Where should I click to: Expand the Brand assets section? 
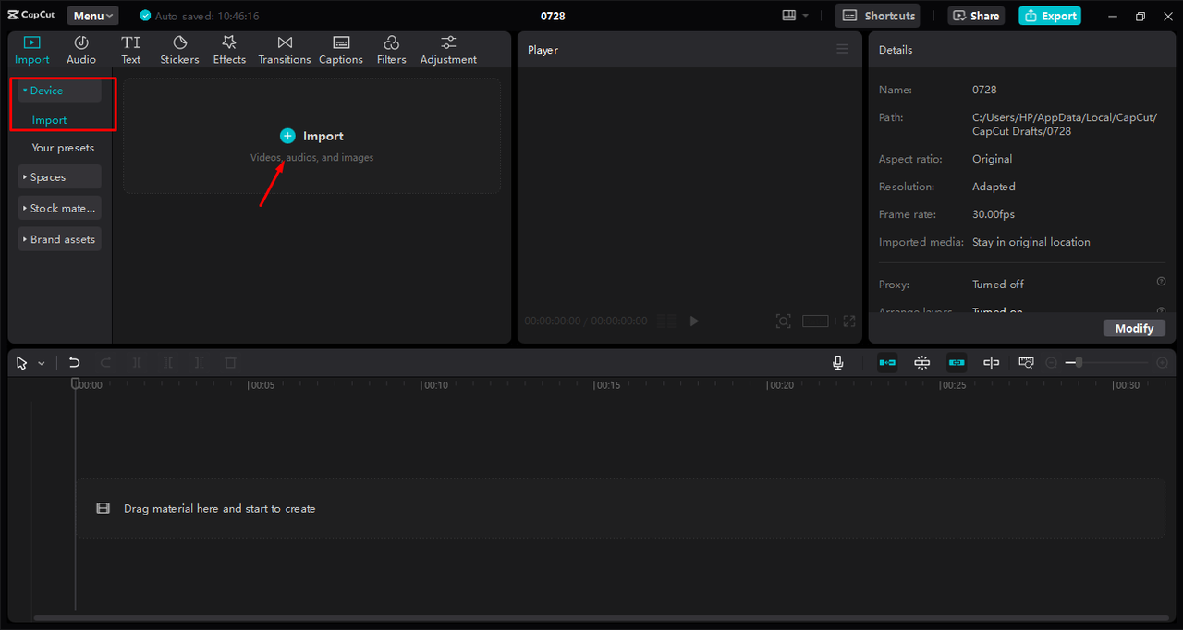coord(59,239)
